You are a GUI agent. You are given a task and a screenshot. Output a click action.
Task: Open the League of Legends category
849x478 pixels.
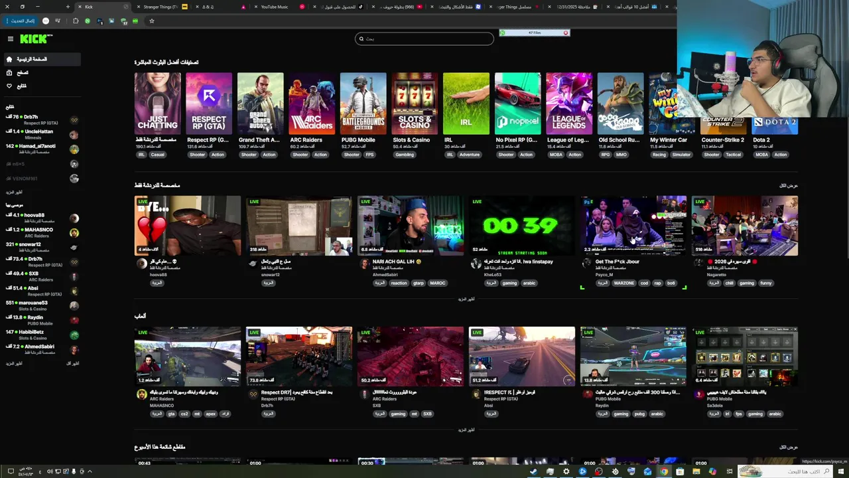coord(569,104)
